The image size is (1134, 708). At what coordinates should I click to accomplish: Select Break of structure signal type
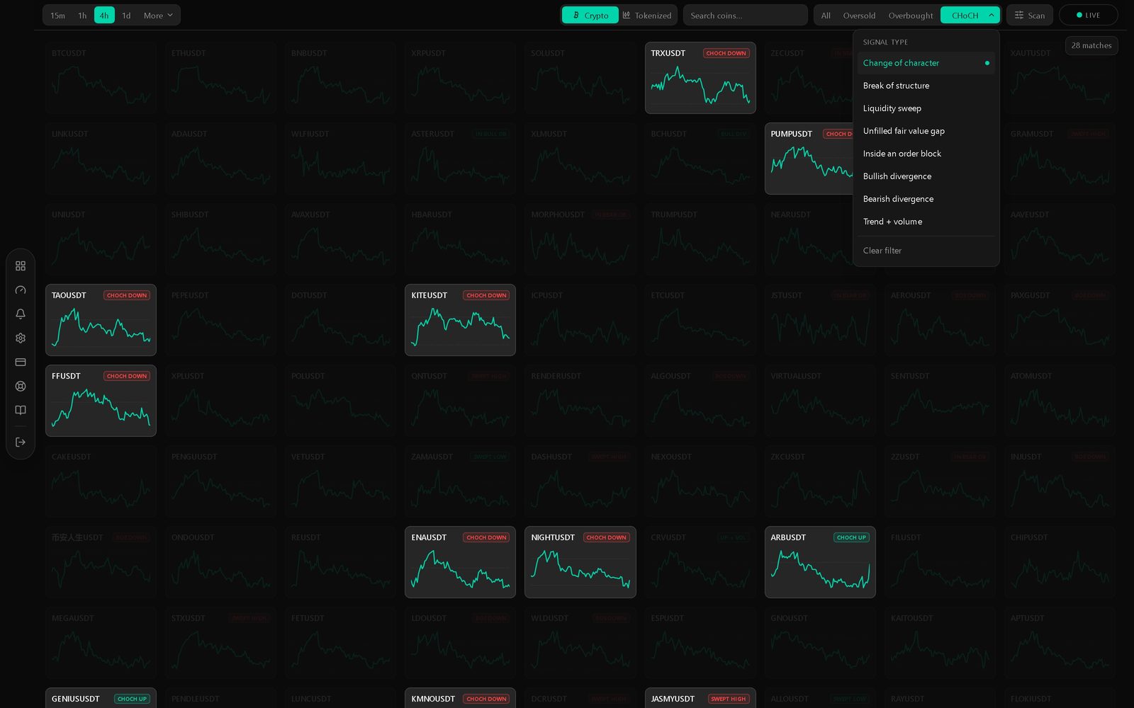tap(926, 86)
